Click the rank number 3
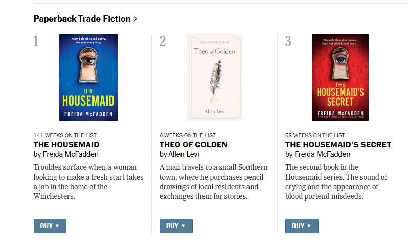The width and height of the screenshot is (408, 250). point(288,41)
